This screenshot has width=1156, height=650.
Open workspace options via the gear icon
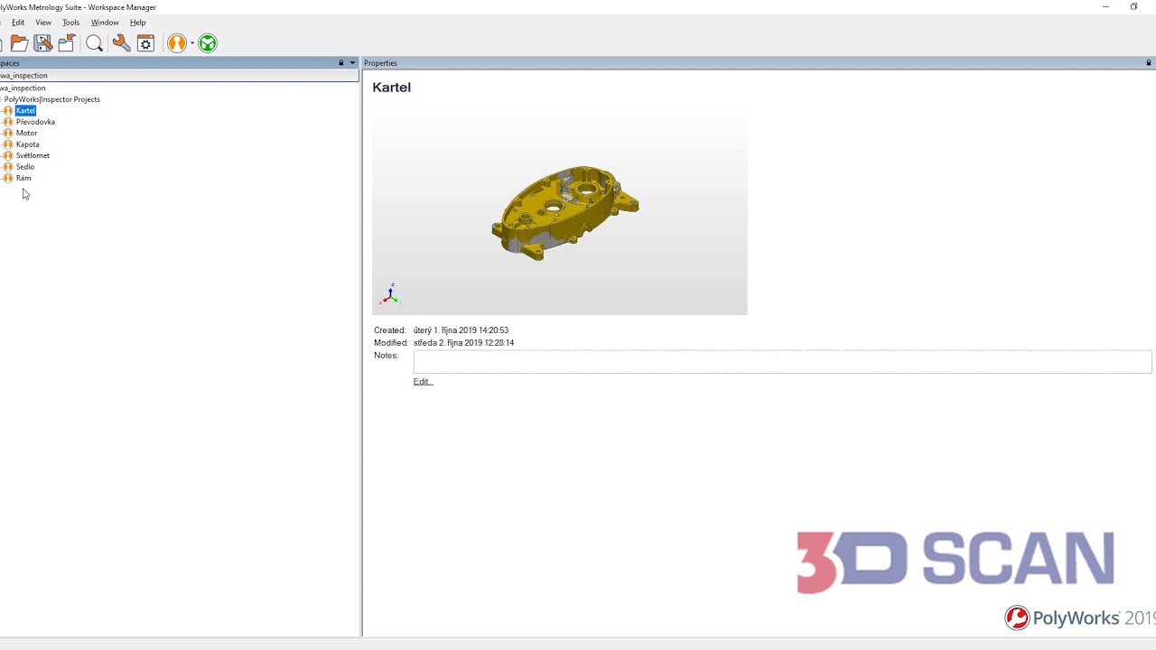coord(145,42)
